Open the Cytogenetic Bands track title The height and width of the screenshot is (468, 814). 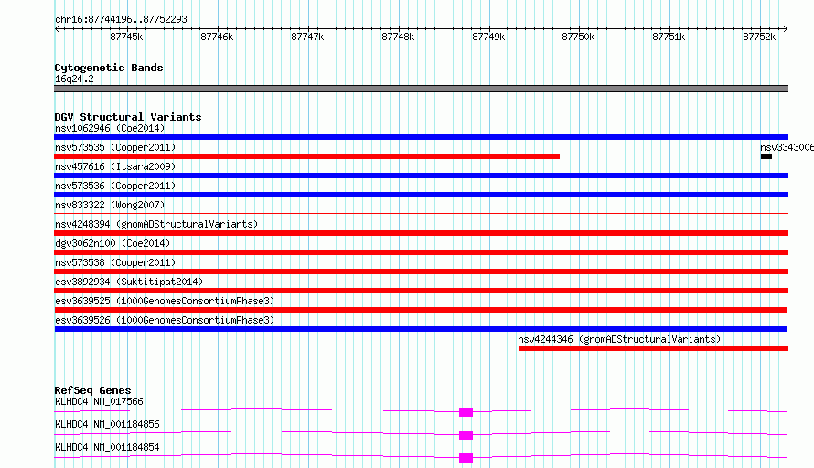point(109,68)
